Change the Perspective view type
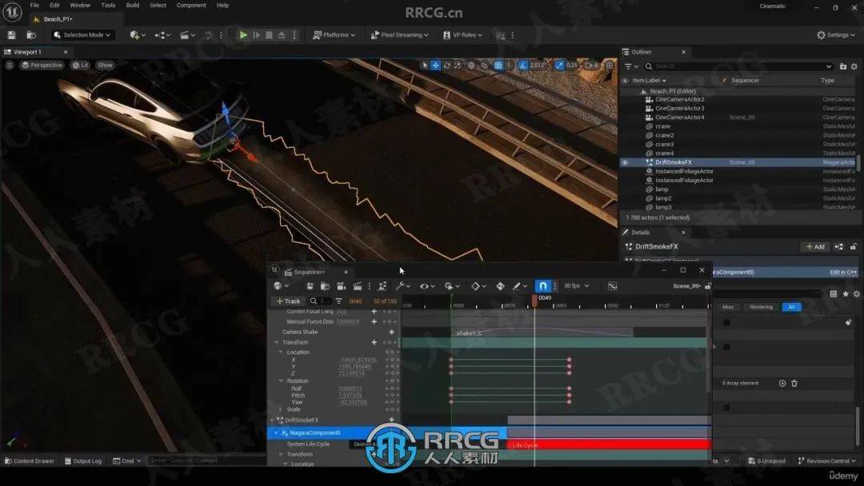The width and height of the screenshot is (864, 486). pos(42,65)
